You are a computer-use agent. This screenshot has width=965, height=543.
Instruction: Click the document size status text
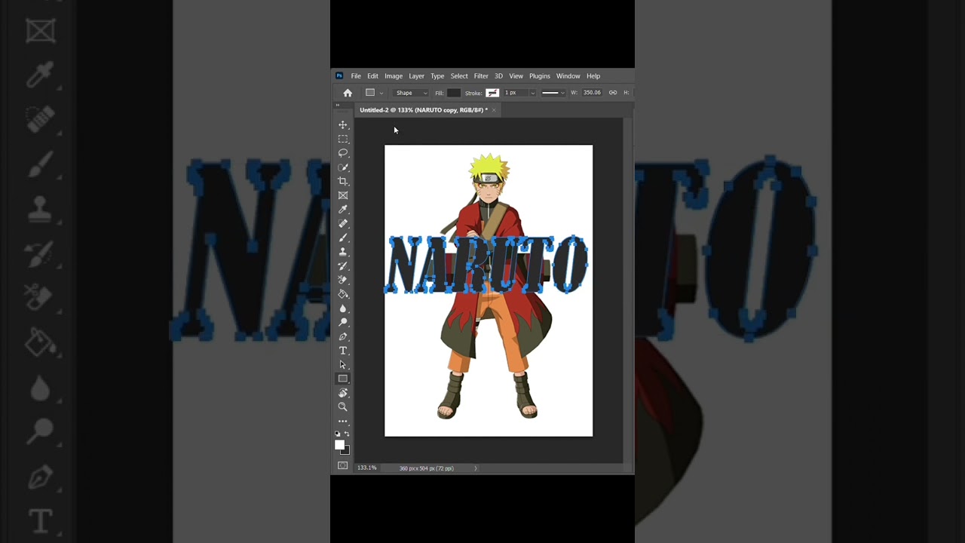pos(427,468)
